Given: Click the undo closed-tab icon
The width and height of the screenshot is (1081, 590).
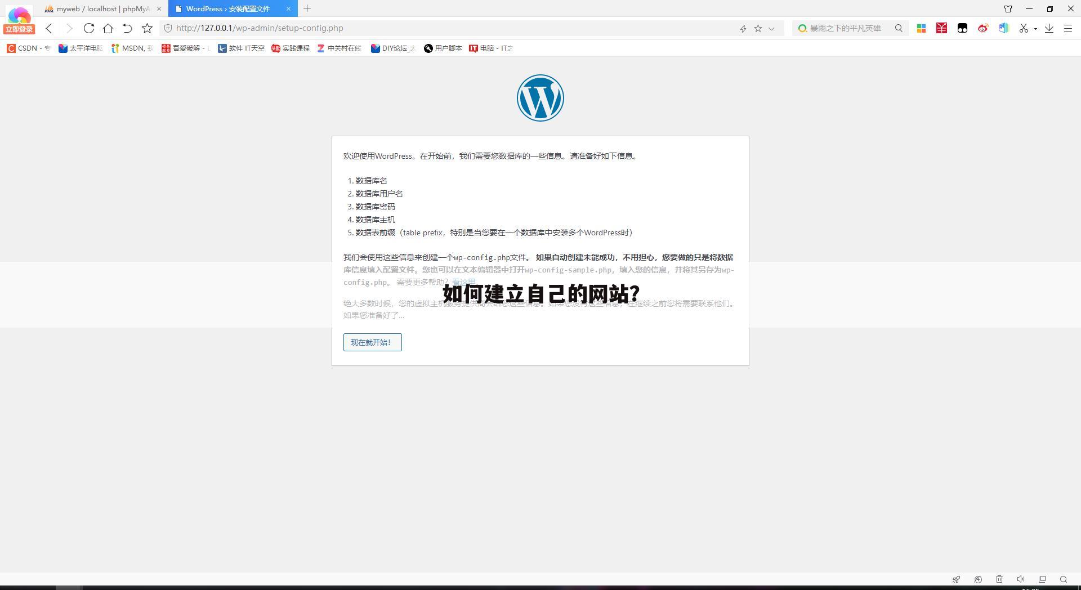Looking at the screenshot, I should tap(127, 28).
